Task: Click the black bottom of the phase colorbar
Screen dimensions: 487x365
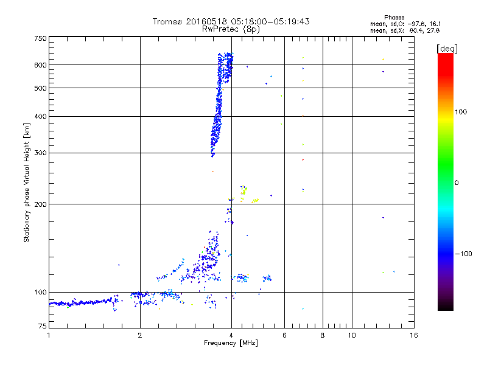Action: coord(446,306)
